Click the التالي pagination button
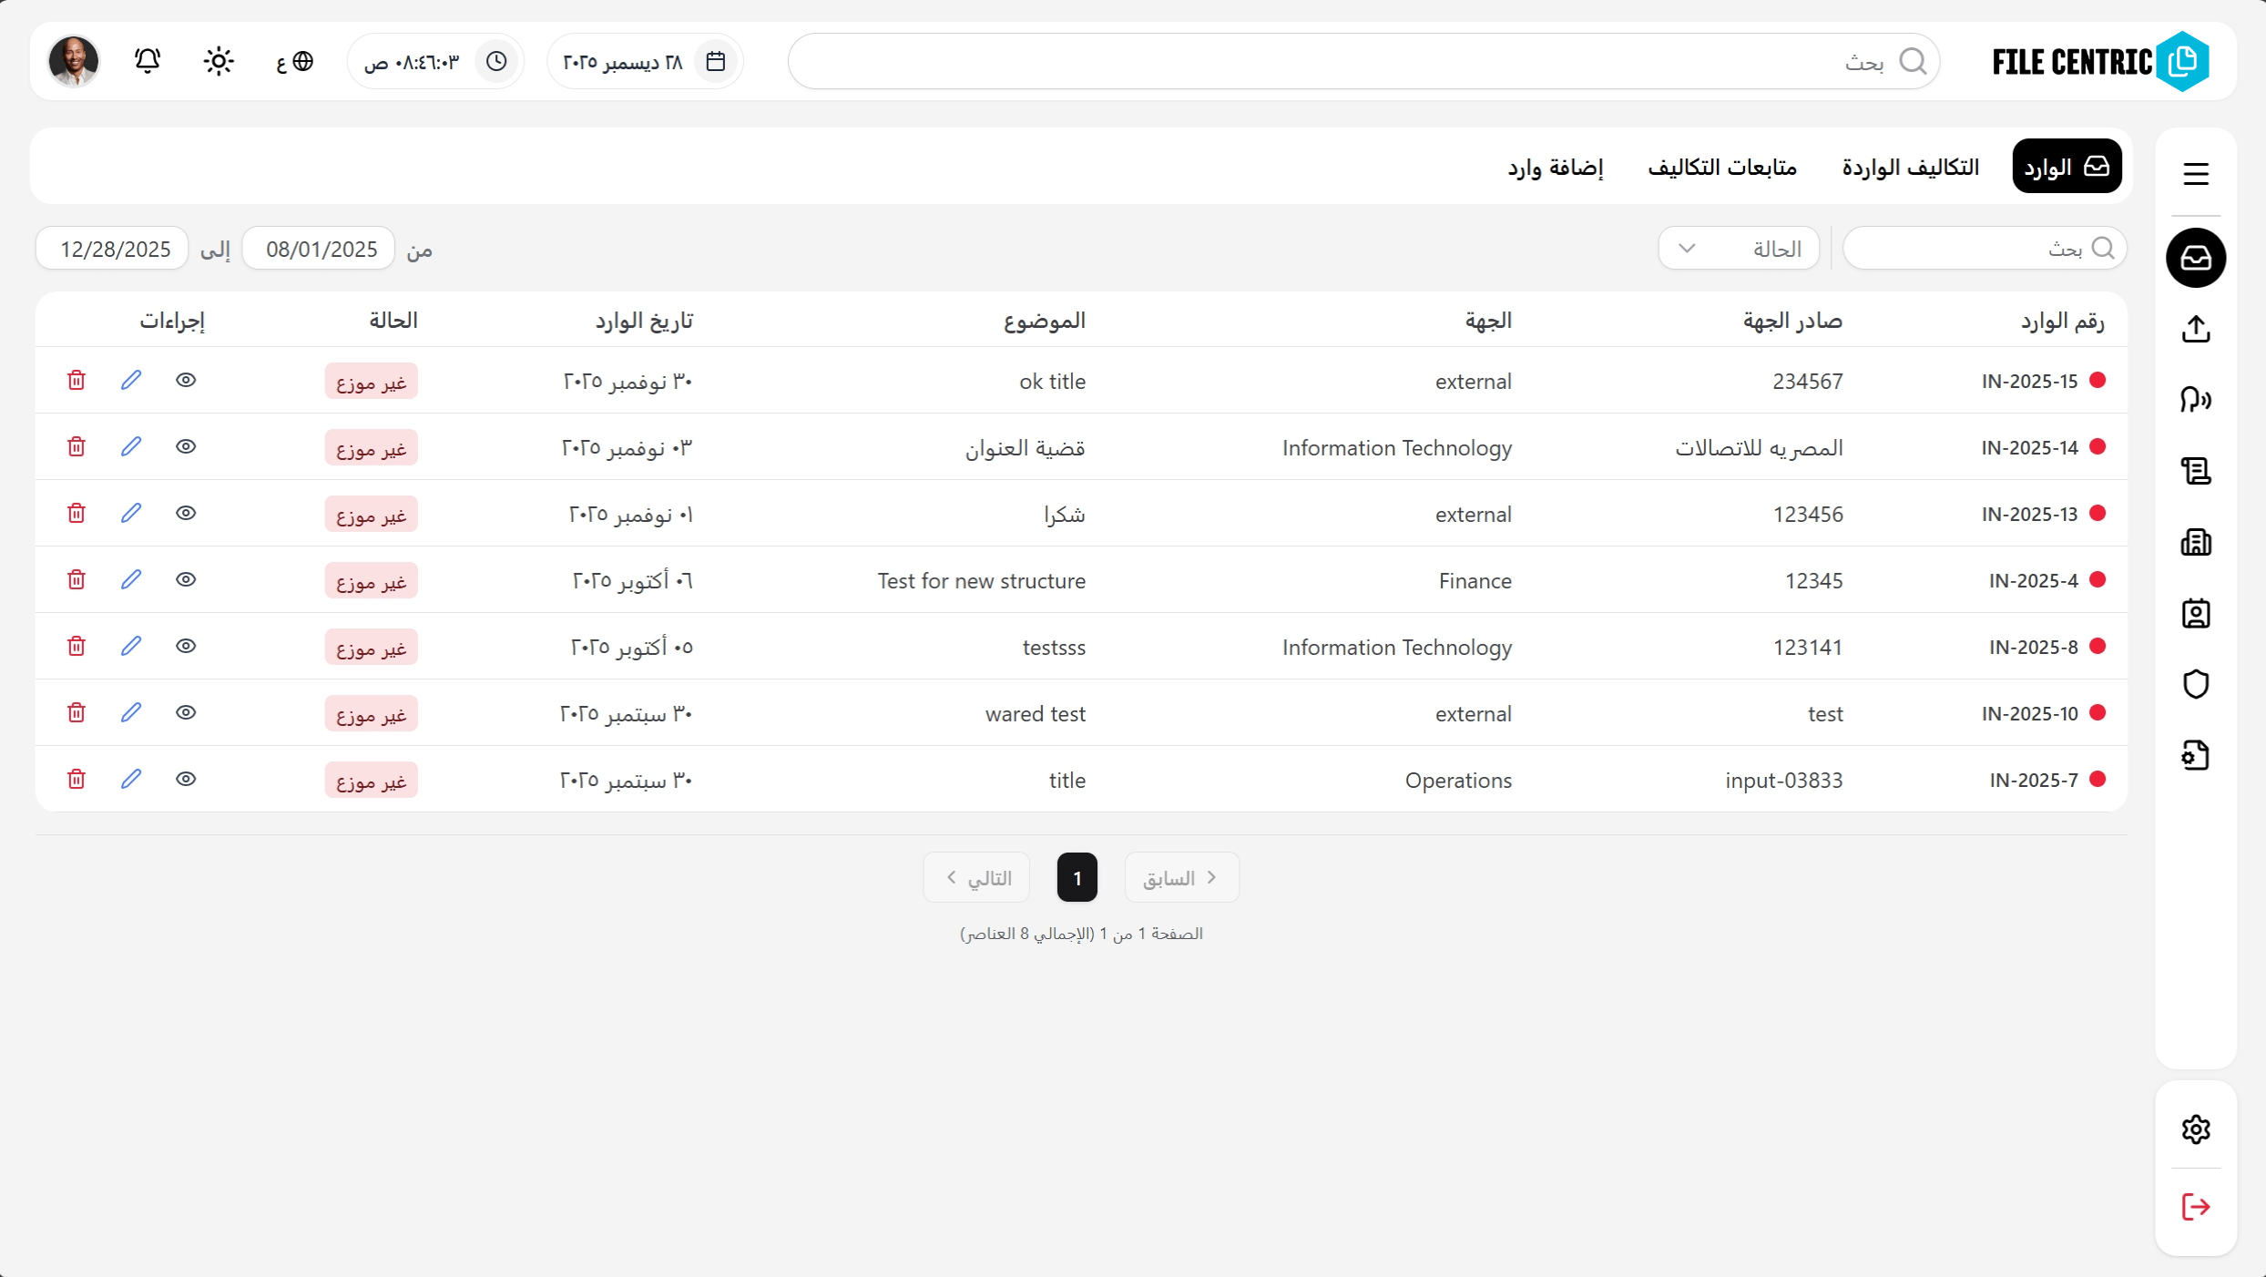The width and height of the screenshot is (2266, 1277). coord(976,877)
